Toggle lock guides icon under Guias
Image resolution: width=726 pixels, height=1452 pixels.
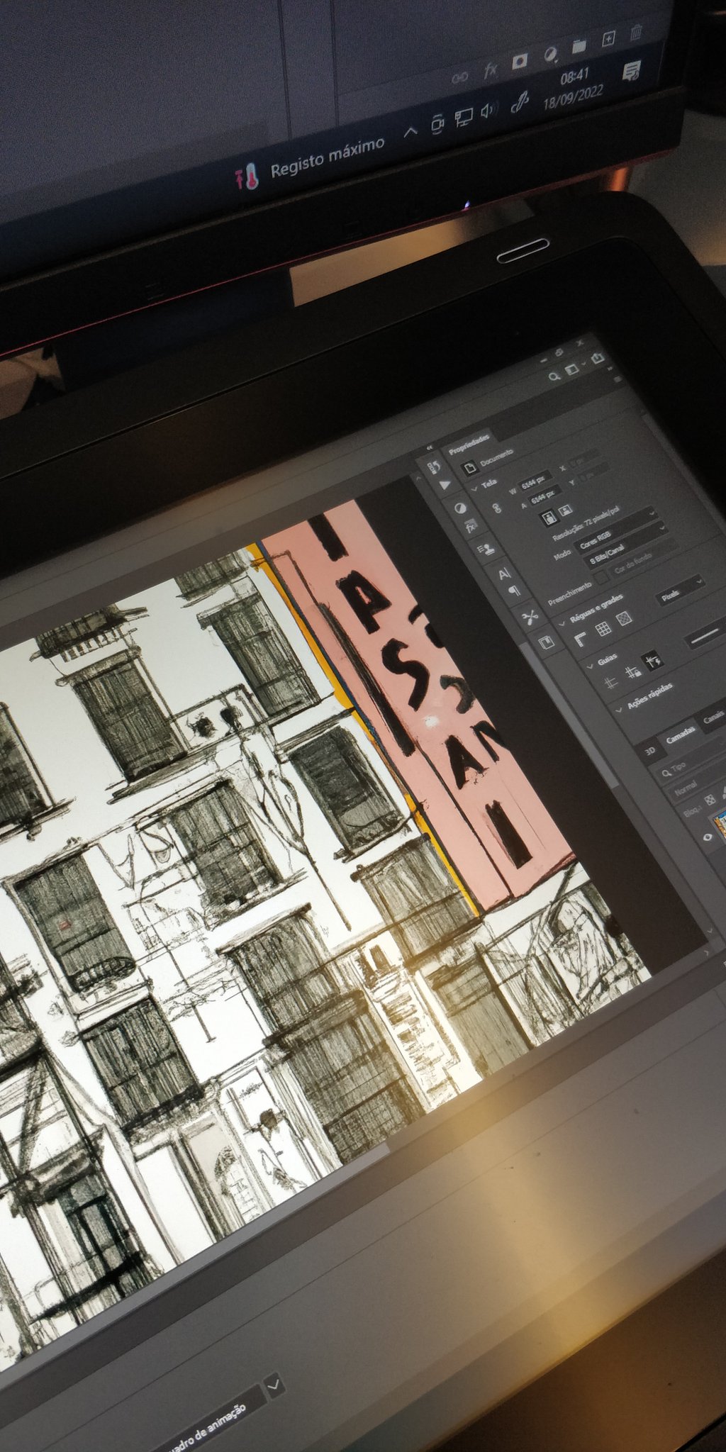tap(632, 671)
